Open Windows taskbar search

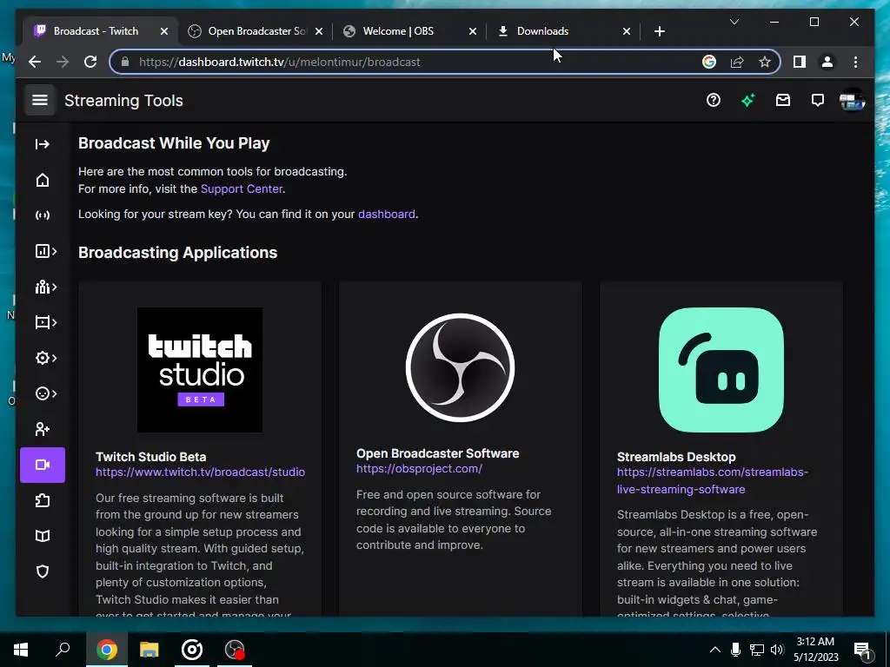click(63, 650)
